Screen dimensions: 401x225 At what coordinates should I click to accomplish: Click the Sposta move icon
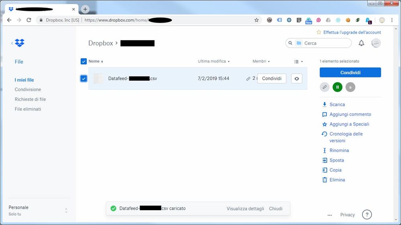(x=325, y=160)
